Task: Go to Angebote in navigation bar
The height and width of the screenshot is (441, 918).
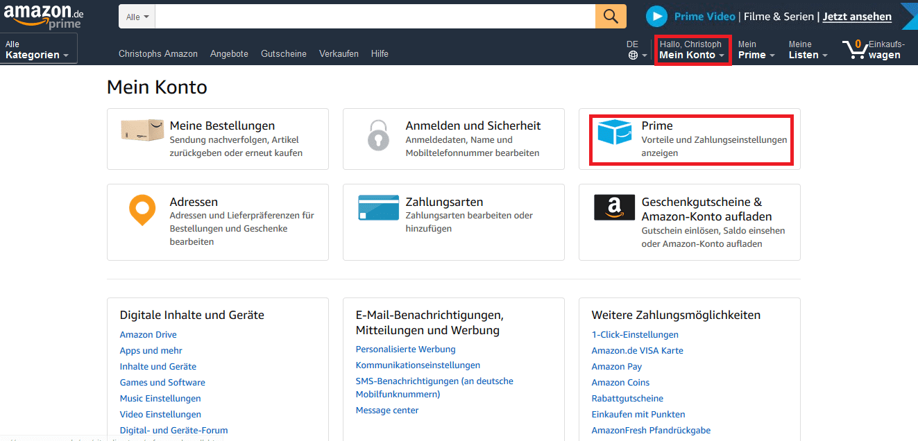Action: click(x=229, y=53)
